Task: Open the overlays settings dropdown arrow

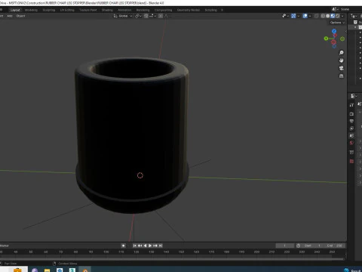Action: [x=310, y=16]
